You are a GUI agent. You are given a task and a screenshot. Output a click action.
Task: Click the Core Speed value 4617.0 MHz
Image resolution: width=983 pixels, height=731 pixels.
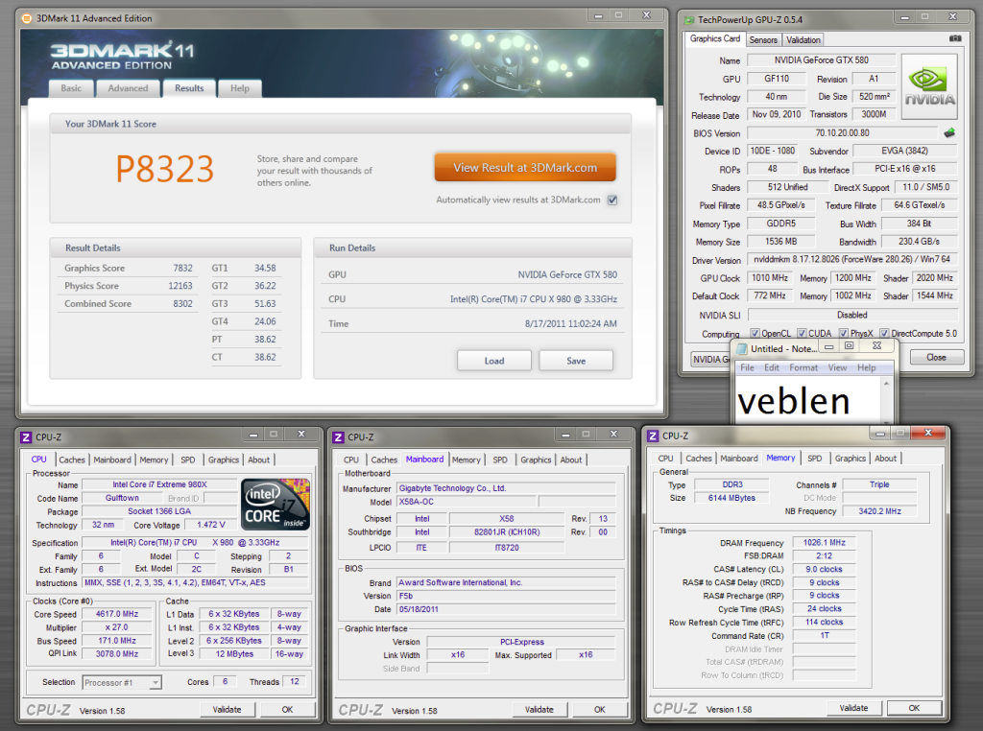117,615
